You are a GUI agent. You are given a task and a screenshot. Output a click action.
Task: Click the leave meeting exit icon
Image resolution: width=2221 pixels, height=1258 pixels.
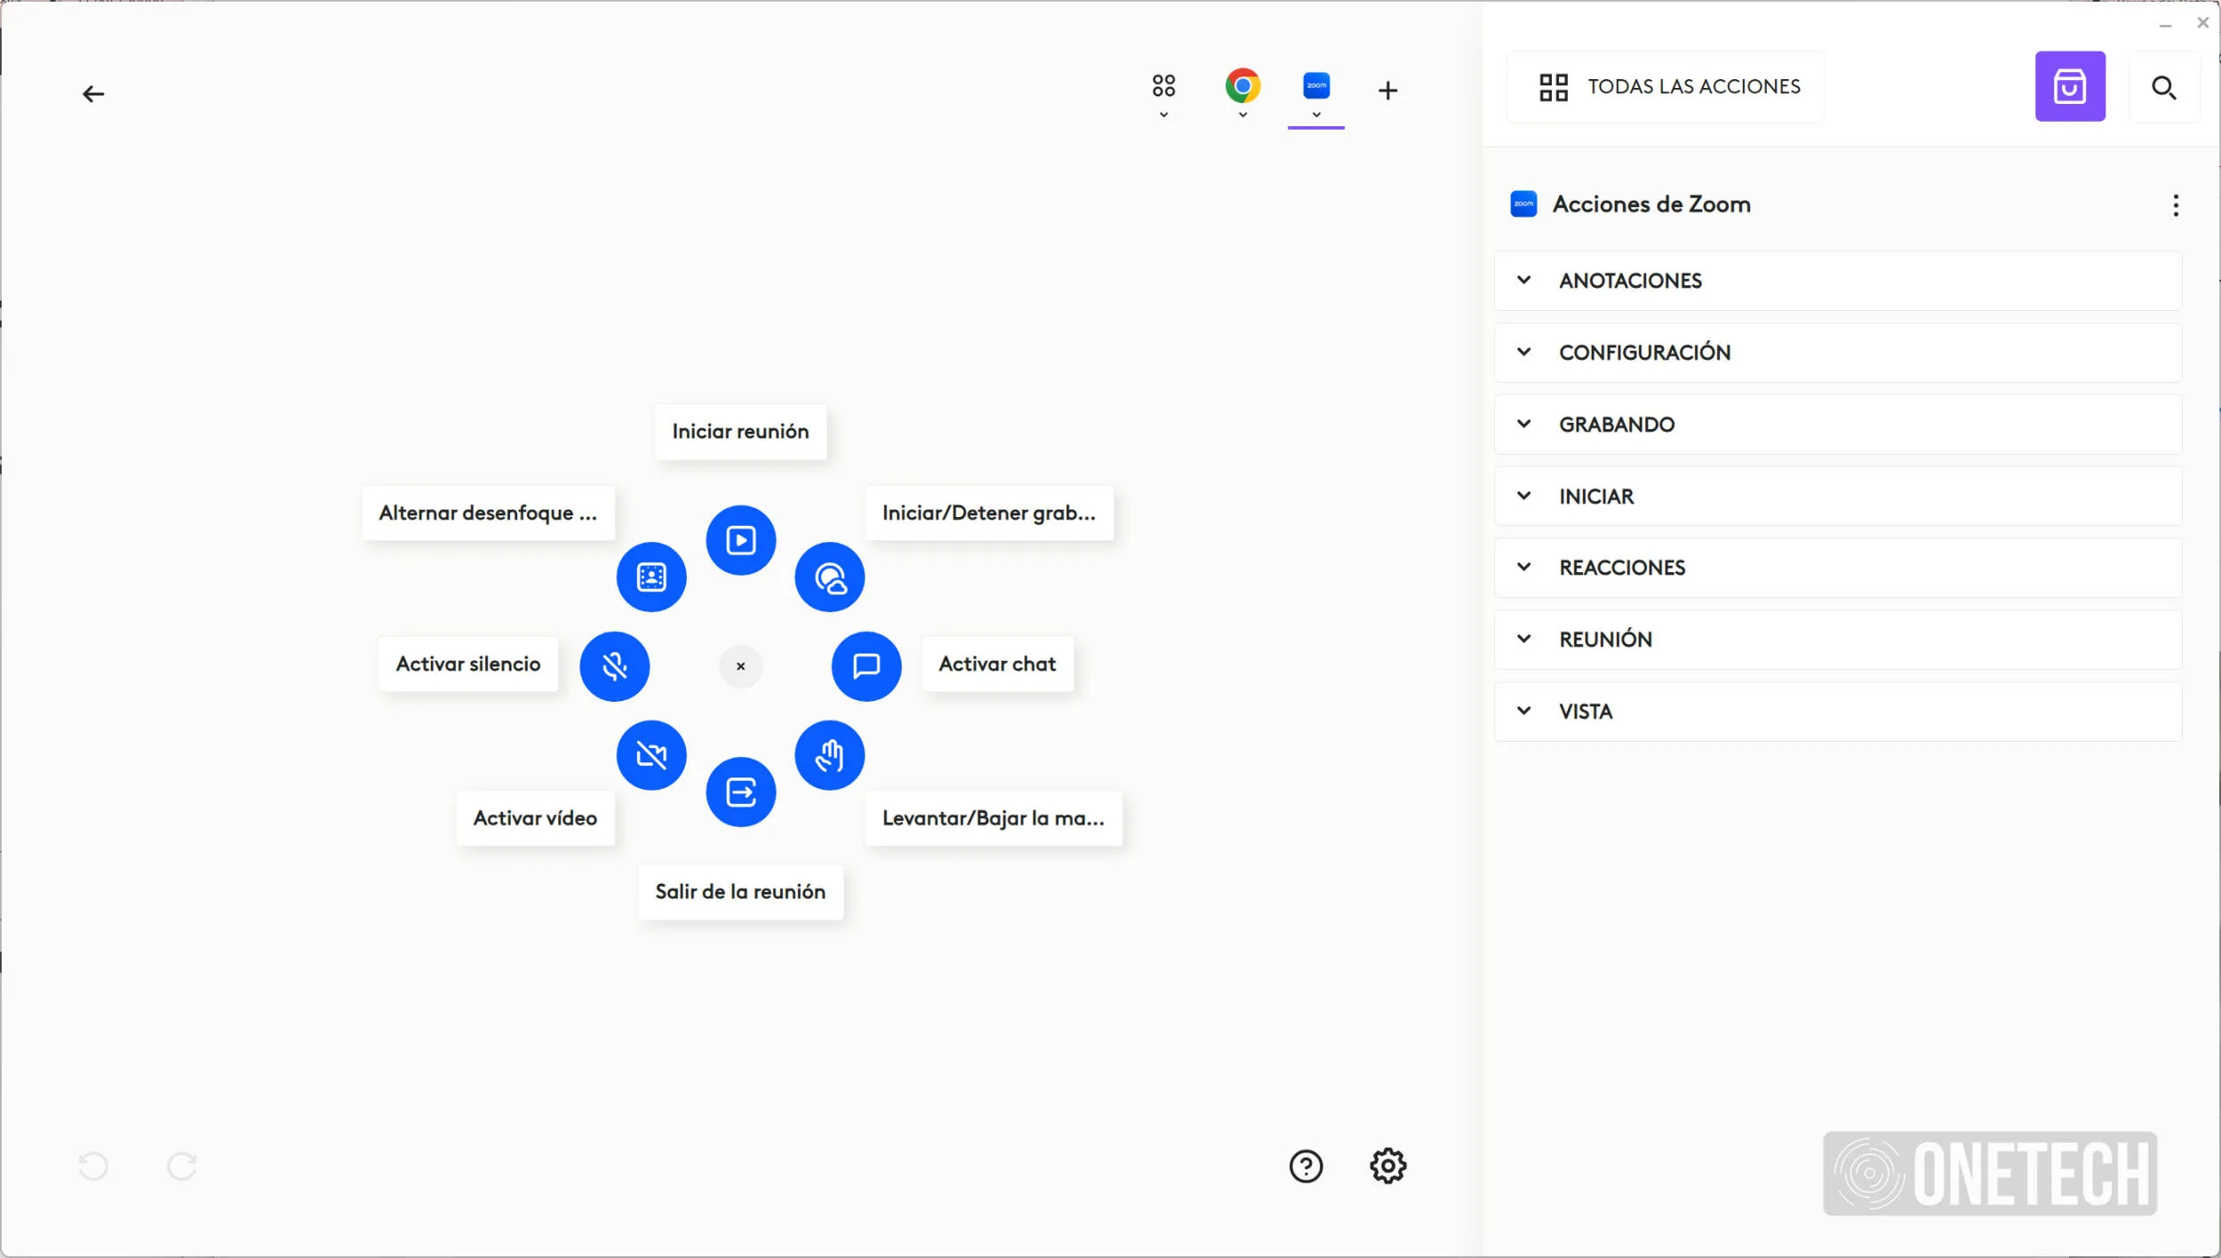[x=740, y=792]
